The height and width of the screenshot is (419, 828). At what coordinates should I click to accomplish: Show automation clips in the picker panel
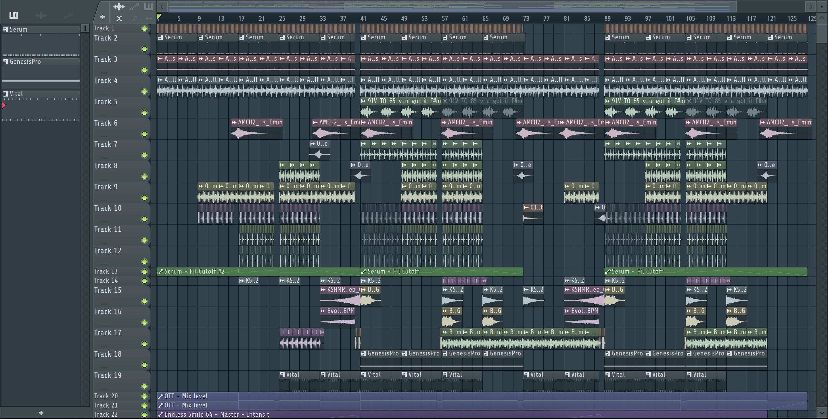(68, 15)
